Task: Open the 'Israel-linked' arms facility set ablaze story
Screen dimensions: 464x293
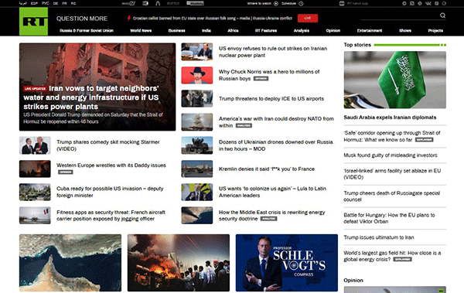Action: coord(392,174)
